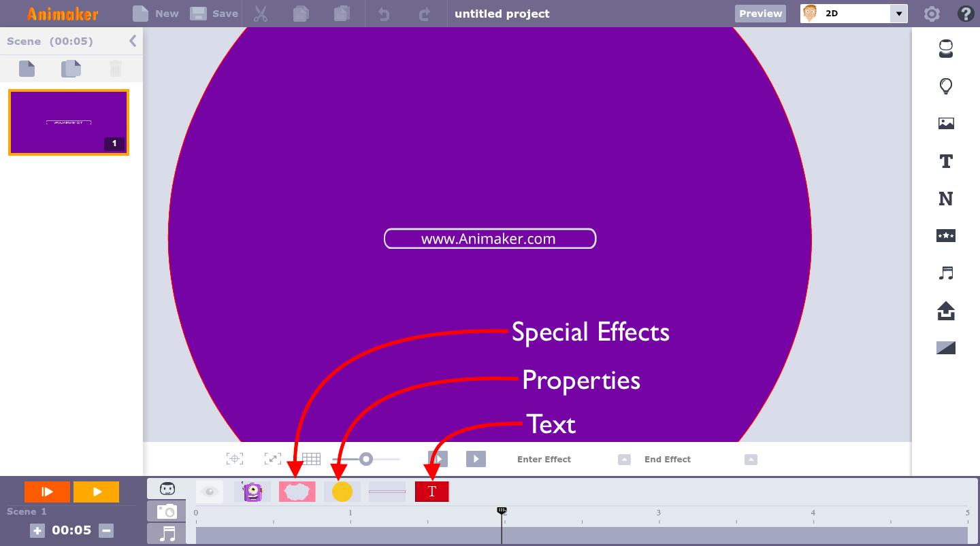
Task: Select the www.Animaker.com text box on canvas
Action: [x=490, y=239]
